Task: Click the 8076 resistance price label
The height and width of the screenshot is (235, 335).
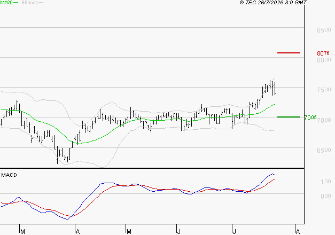Action: coord(323,53)
